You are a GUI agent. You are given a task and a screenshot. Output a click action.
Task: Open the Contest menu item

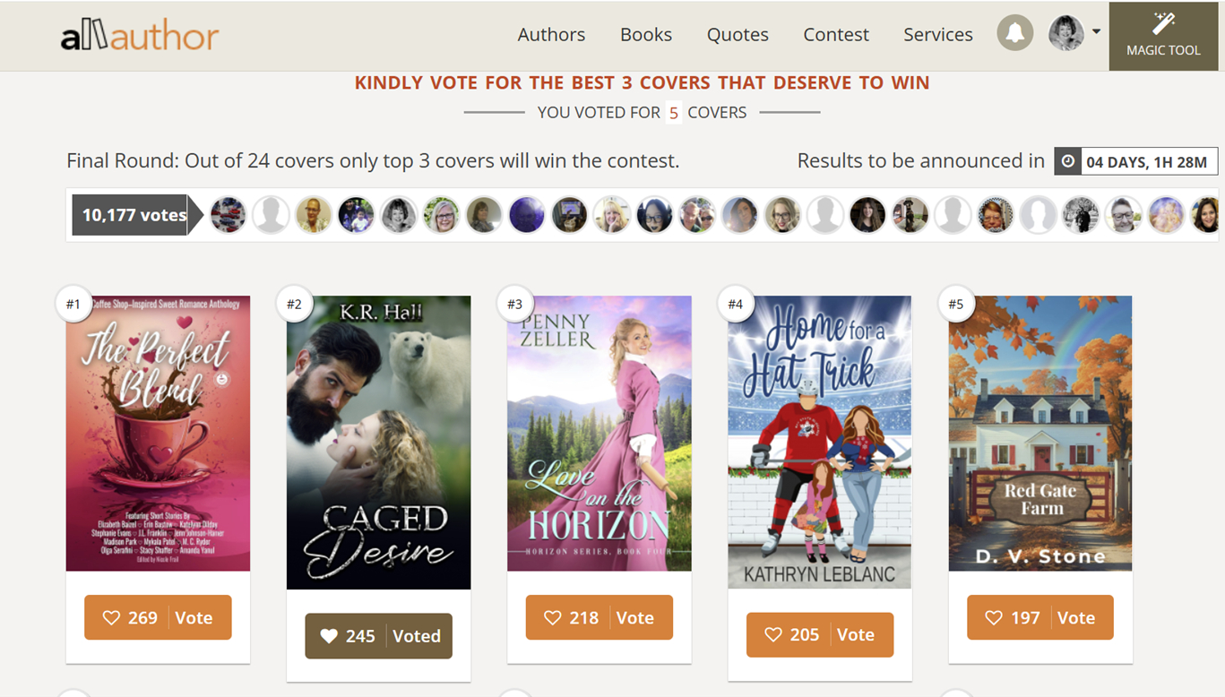click(x=836, y=34)
